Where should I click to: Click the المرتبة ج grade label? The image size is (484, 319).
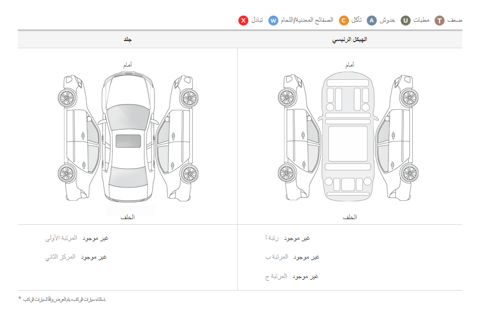click(x=276, y=276)
